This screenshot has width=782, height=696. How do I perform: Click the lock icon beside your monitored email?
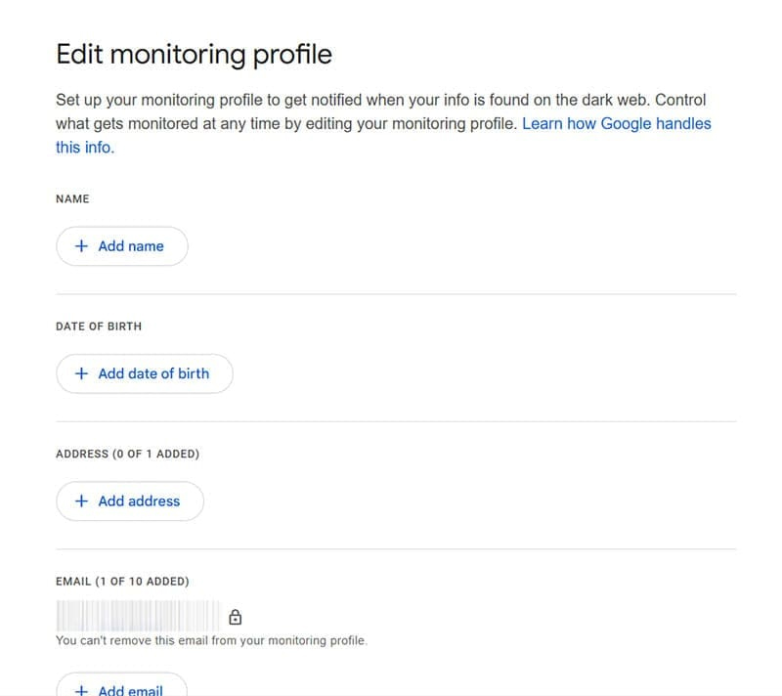tap(235, 616)
